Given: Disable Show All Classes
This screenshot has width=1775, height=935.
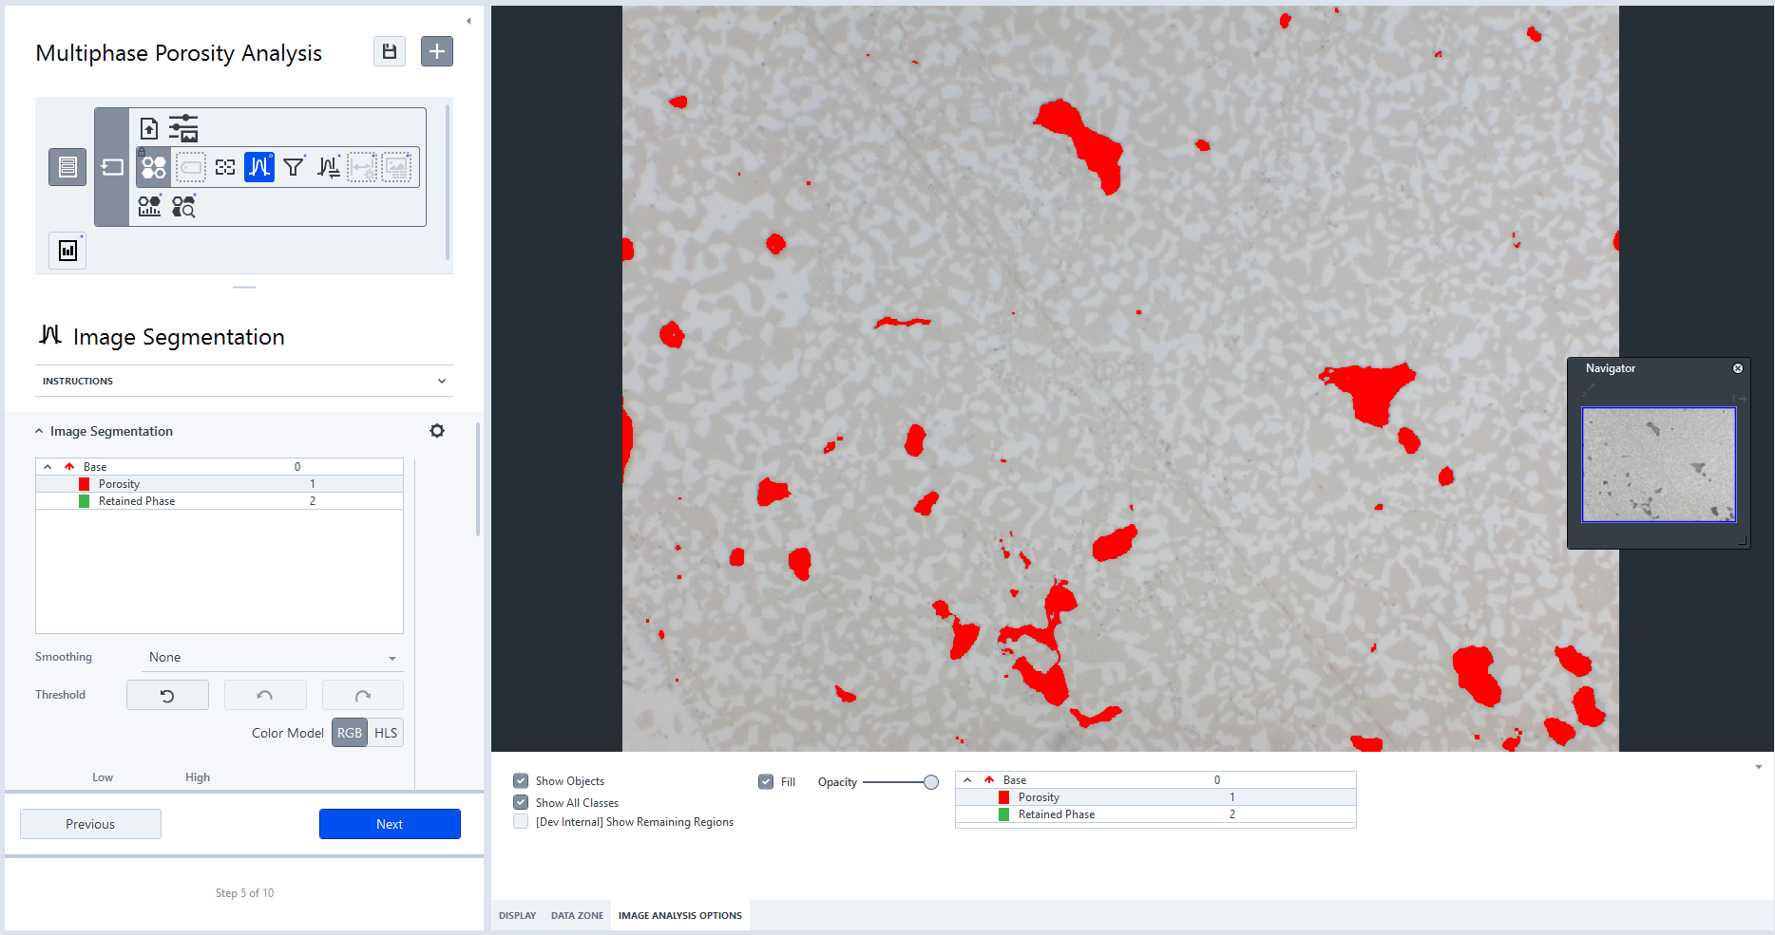Looking at the screenshot, I should point(521,802).
